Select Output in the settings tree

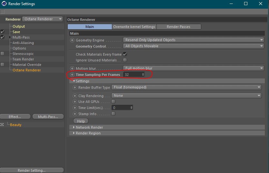pyautogui.click(x=19, y=26)
